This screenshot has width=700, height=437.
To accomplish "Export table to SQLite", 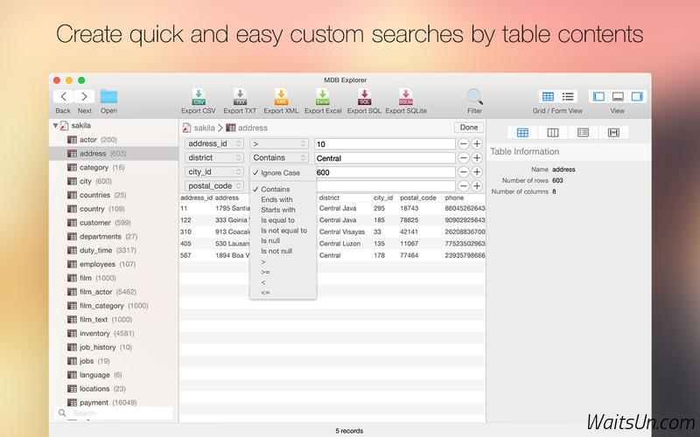I will [x=406, y=97].
